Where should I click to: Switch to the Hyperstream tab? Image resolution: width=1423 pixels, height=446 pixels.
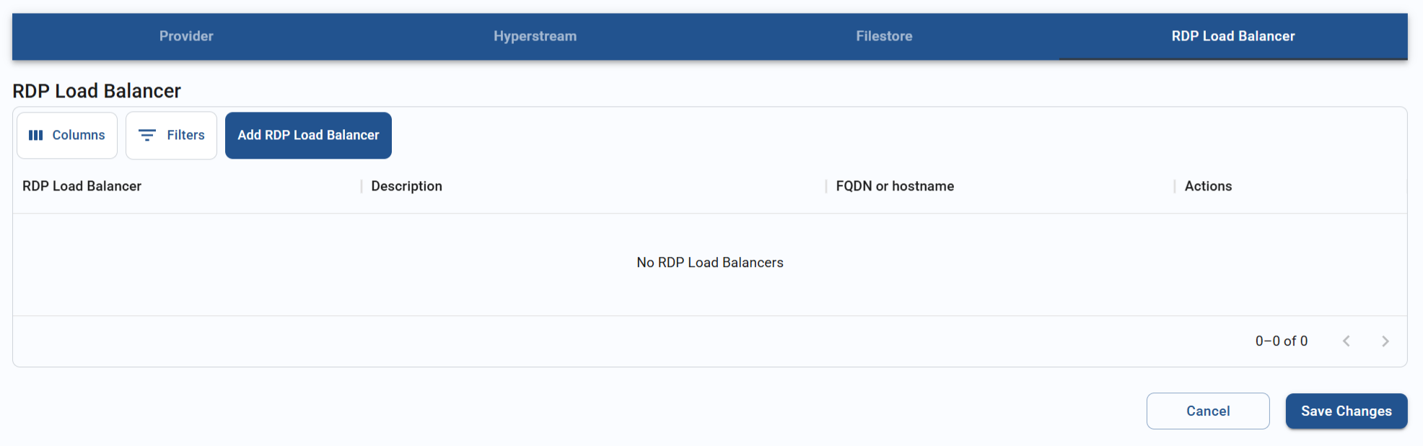534,36
